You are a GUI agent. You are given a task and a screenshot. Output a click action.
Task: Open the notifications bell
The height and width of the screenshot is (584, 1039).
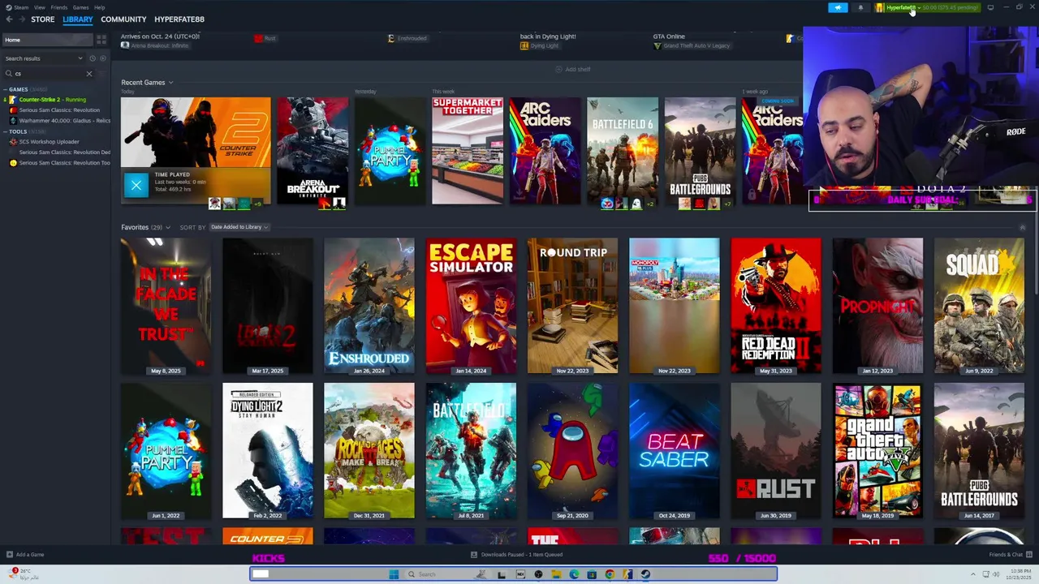pyautogui.click(x=860, y=7)
